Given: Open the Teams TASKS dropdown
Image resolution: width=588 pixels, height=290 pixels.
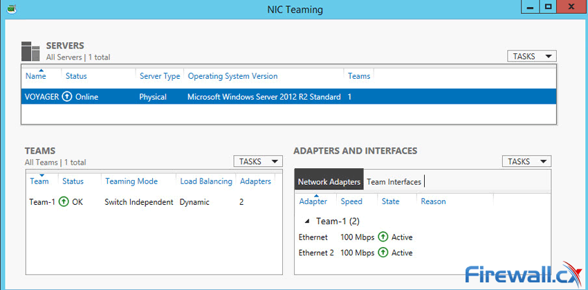Looking at the screenshot, I should click(x=258, y=161).
